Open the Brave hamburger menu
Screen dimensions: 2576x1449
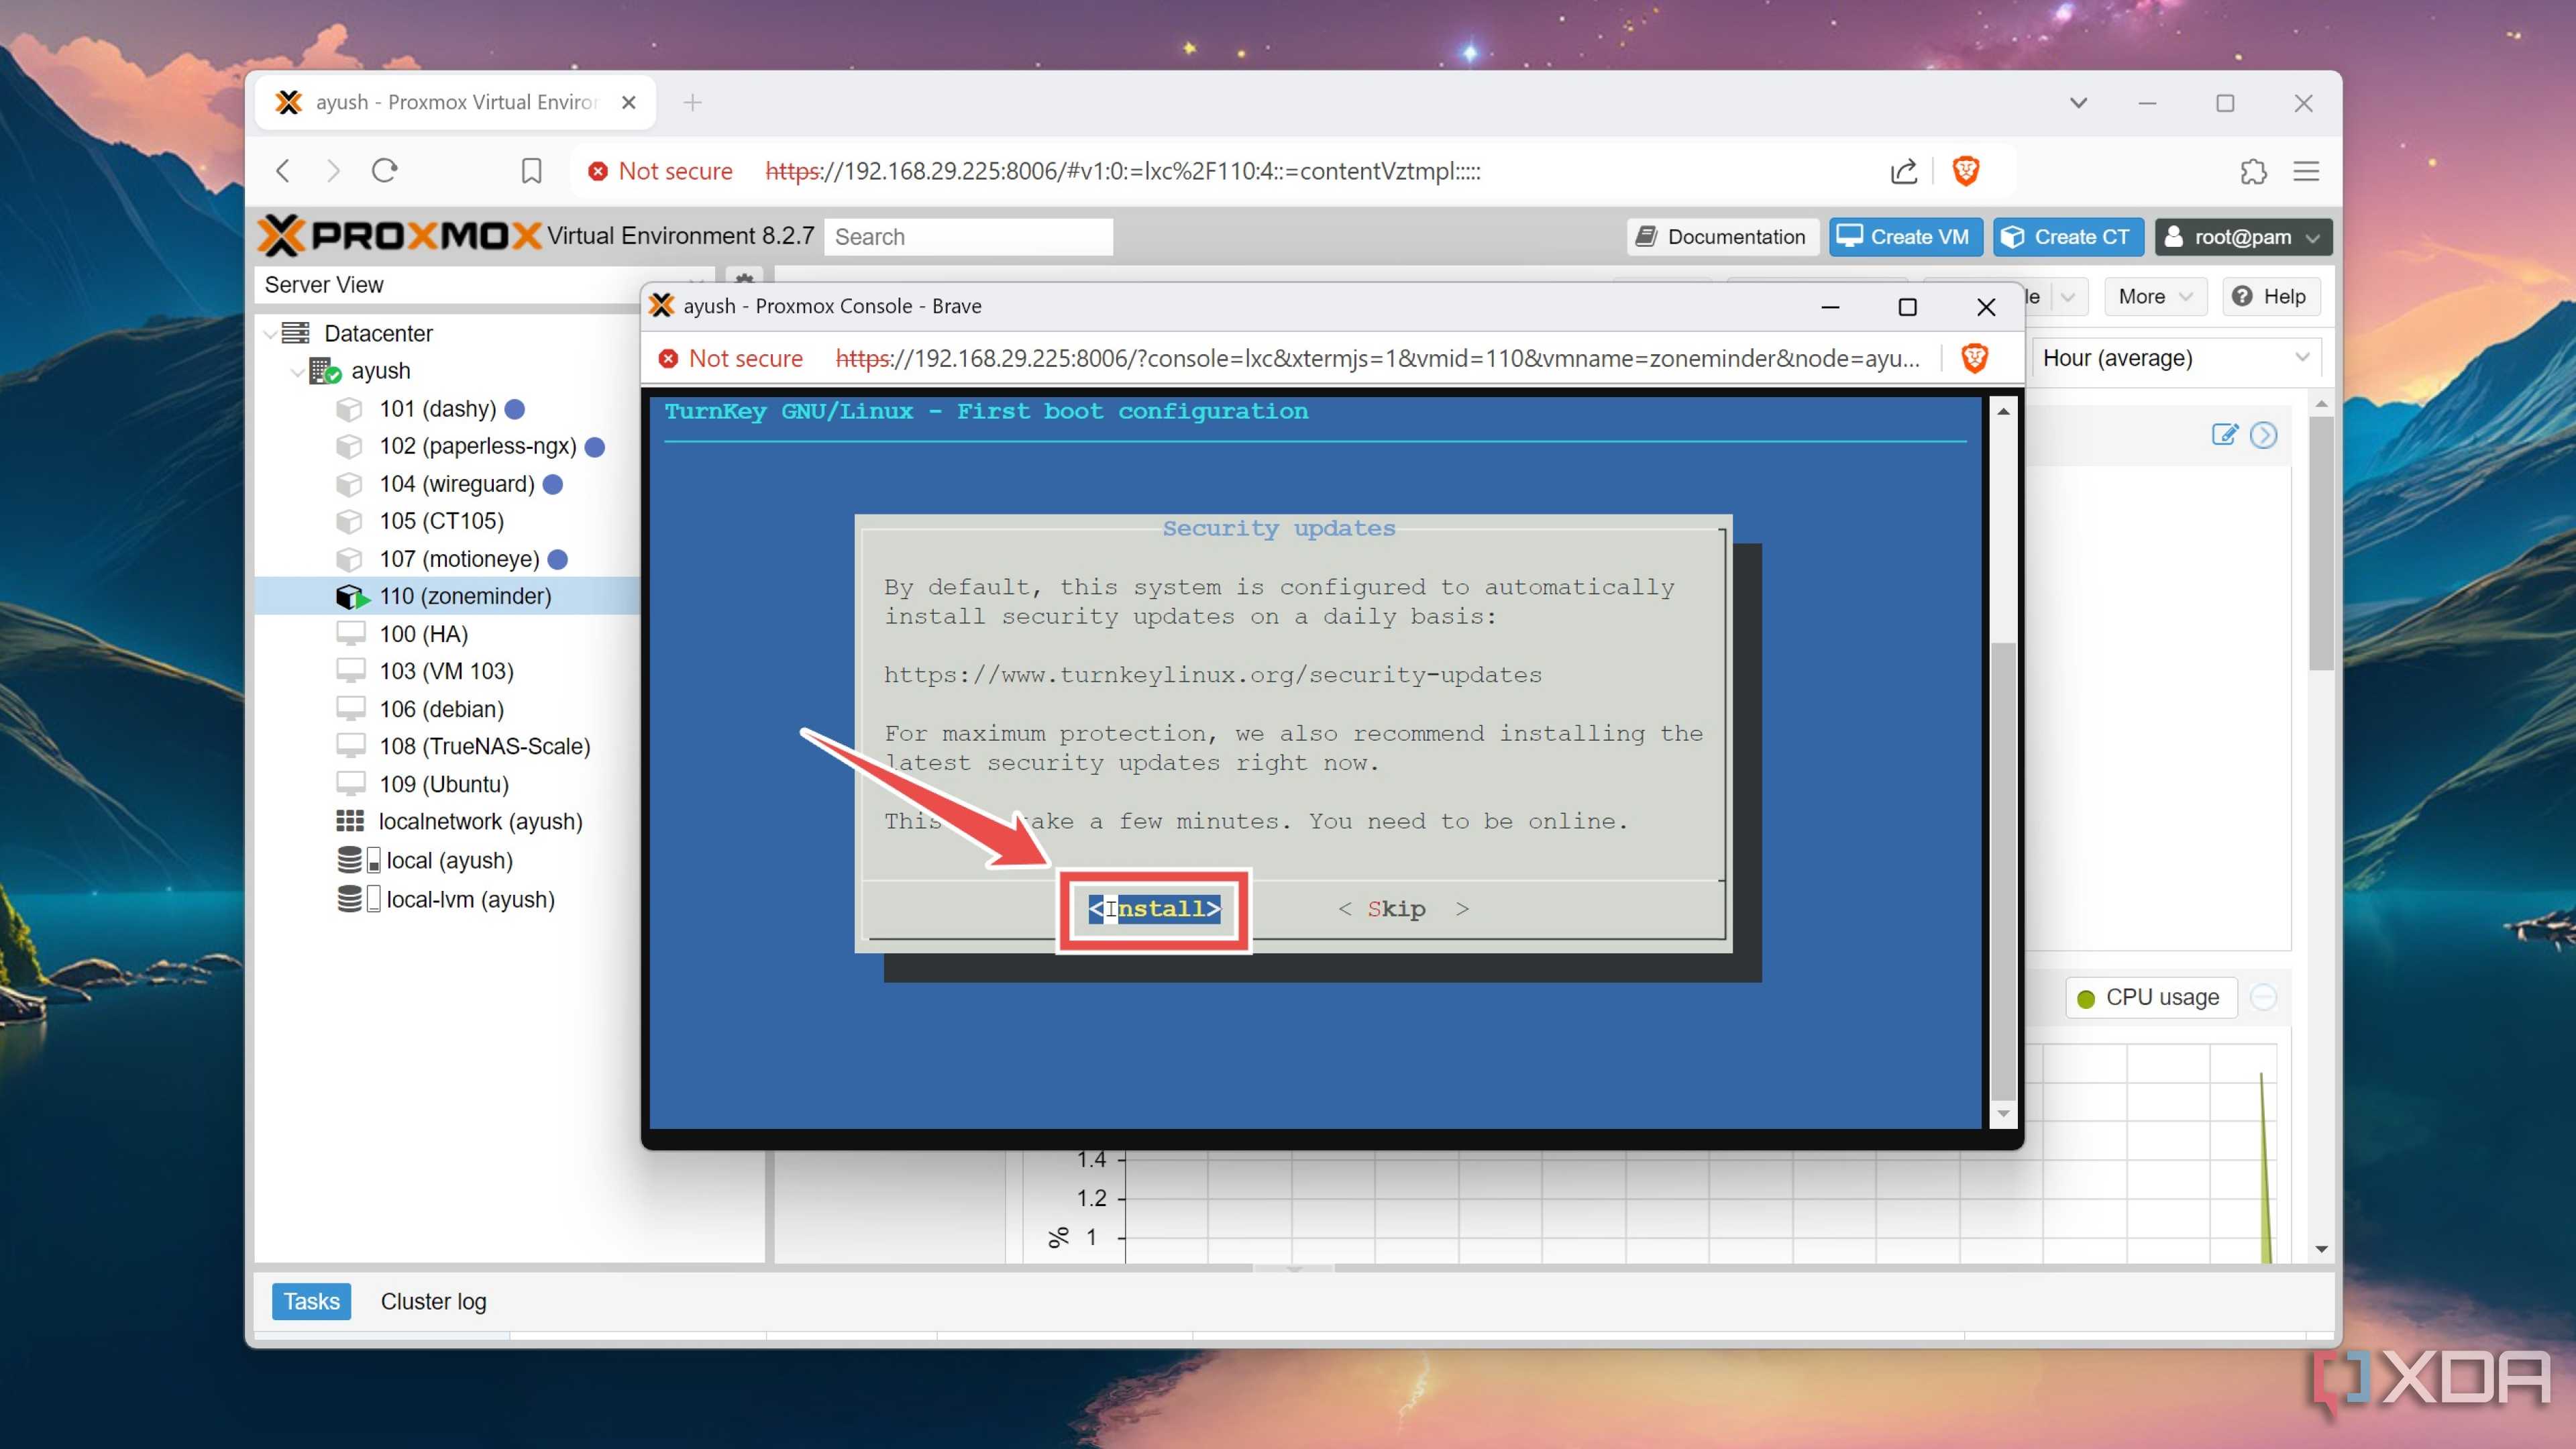pyautogui.click(x=2306, y=171)
